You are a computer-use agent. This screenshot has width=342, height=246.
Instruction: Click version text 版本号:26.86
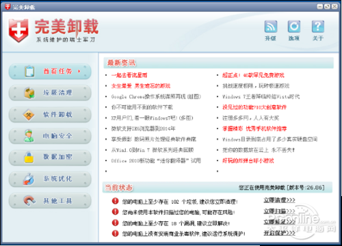306,187
